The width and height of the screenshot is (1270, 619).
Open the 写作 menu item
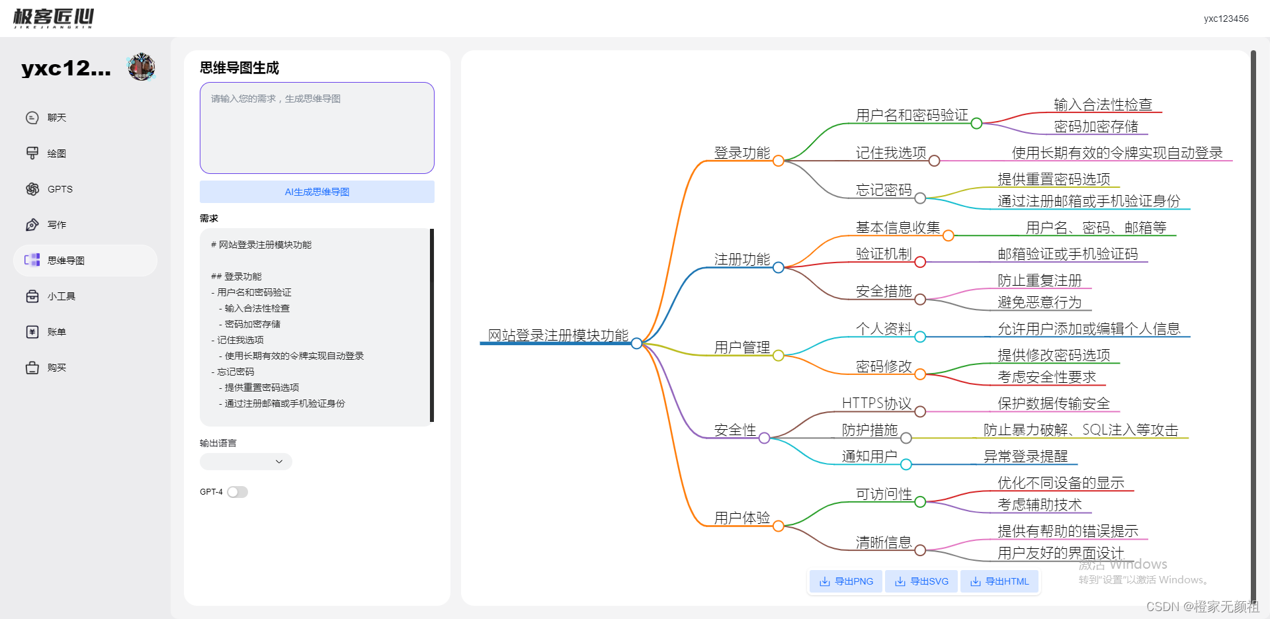[85, 225]
